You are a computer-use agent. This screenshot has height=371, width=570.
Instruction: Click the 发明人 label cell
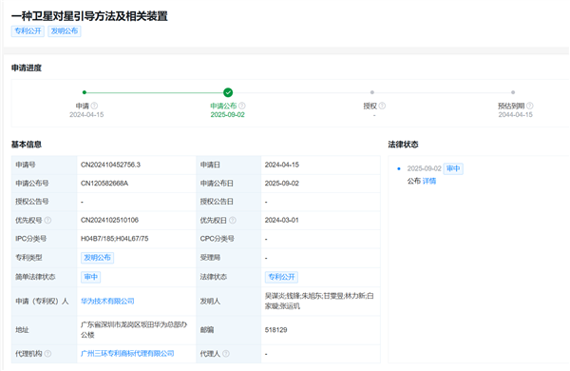tap(229, 302)
